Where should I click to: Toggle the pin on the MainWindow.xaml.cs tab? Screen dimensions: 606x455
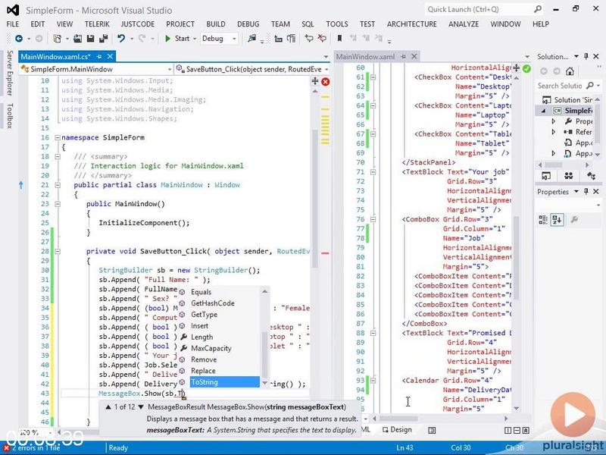coord(99,56)
